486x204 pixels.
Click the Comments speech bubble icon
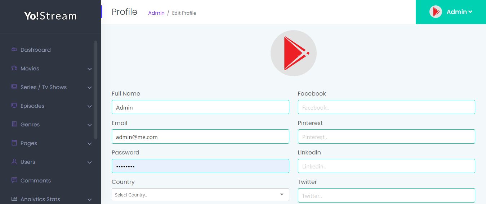pyautogui.click(x=14, y=180)
